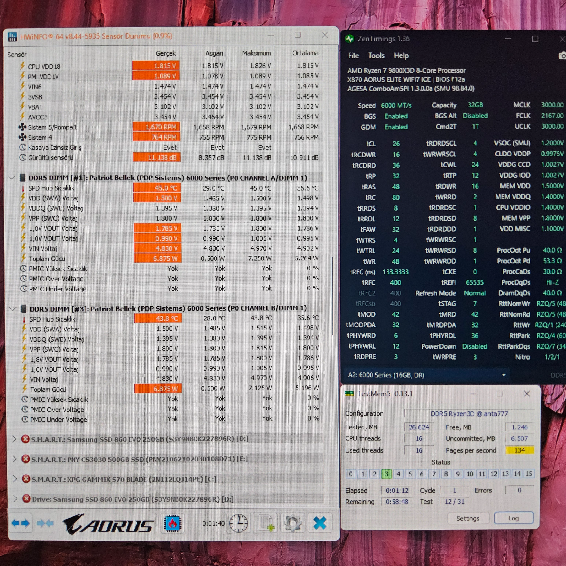566x566 pixels.
Task: Click the yellow Pages per second value 134
Action: (519, 450)
